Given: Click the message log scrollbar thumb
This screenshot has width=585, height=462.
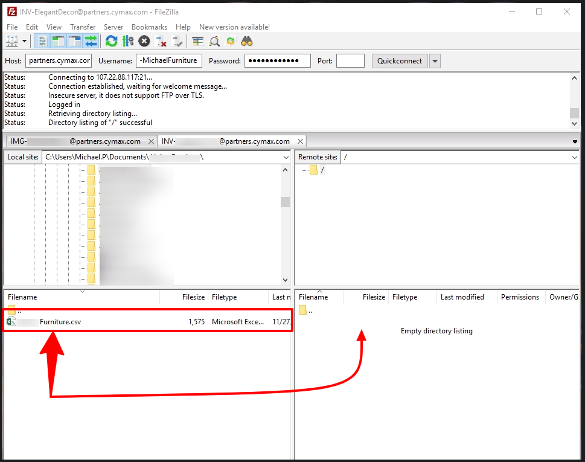Looking at the screenshot, I should [x=574, y=113].
